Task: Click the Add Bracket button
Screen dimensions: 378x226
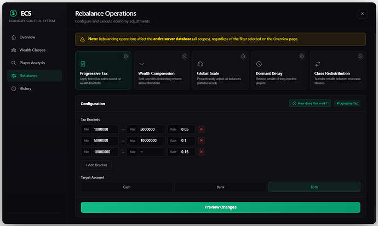Action: [x=96, y=165]
